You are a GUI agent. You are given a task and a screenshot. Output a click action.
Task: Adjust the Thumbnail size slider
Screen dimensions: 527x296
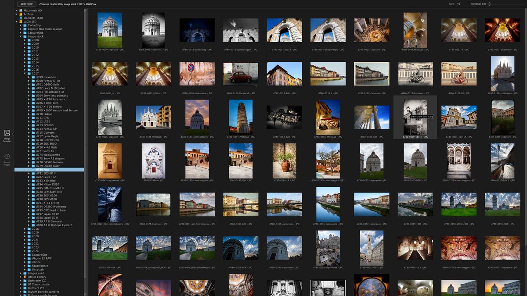click(489, 4)
